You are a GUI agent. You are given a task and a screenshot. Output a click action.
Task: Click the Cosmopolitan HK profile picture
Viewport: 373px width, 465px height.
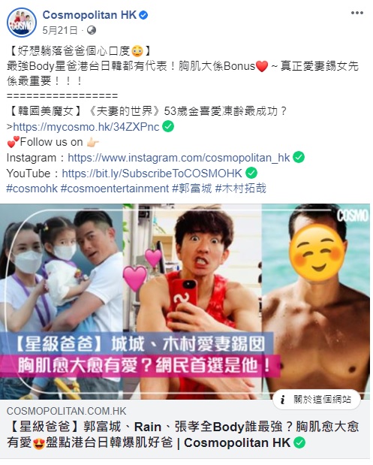[x=22, y=23]
